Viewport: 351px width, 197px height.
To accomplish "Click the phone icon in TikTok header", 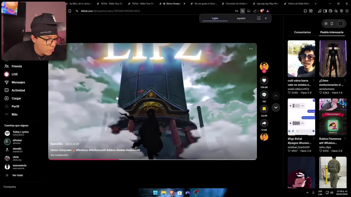I will 332,24.
